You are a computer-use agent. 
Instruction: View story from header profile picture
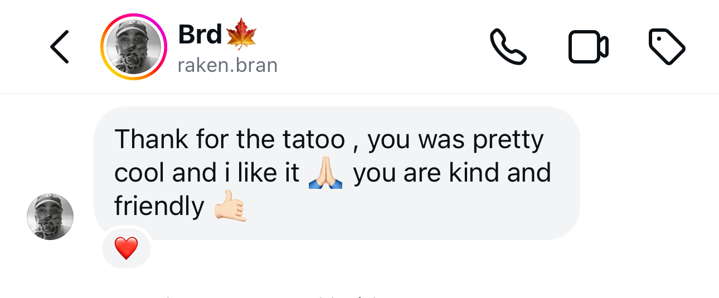point(134,47)
